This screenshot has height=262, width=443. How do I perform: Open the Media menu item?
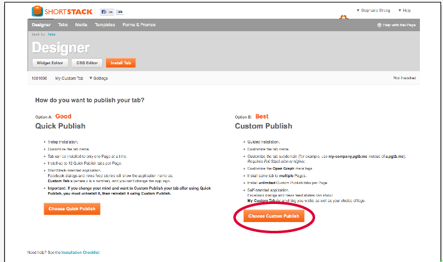81,25
